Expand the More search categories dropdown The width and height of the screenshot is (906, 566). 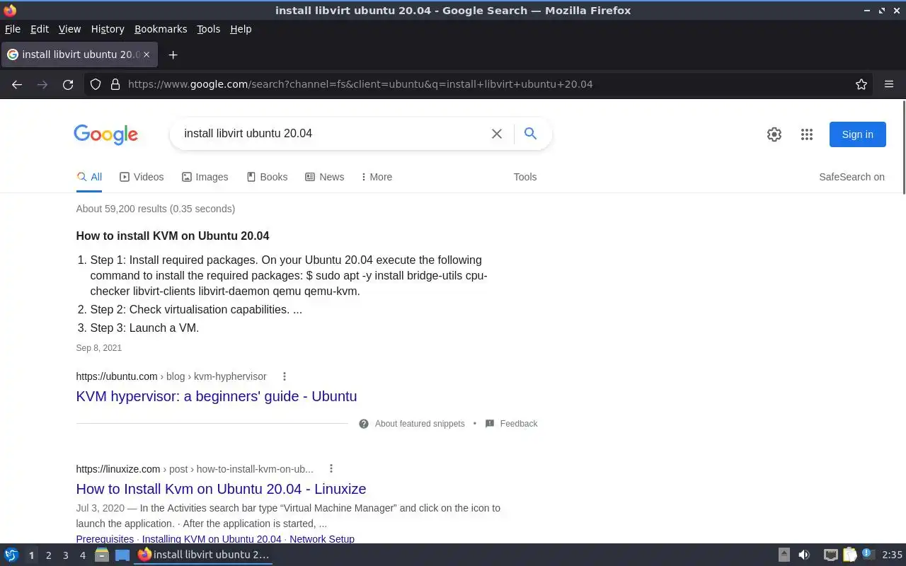(377, 177)
